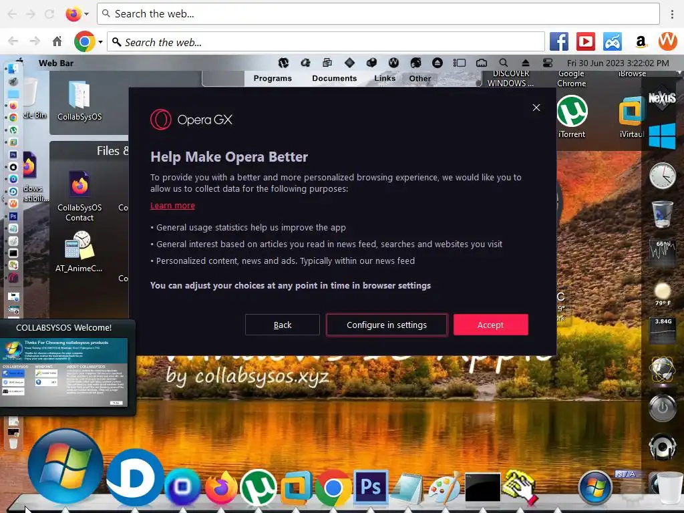Switch to the Programs tab

(x=273, y=79)
